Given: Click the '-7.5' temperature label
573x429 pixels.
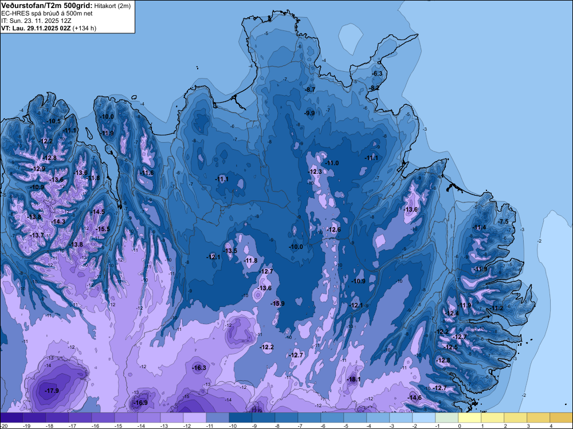Looking at the screenshot, I should click(503, 221).
